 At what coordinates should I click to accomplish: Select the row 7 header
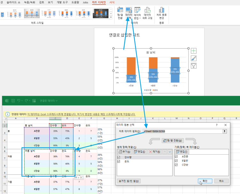click(5, 157)
